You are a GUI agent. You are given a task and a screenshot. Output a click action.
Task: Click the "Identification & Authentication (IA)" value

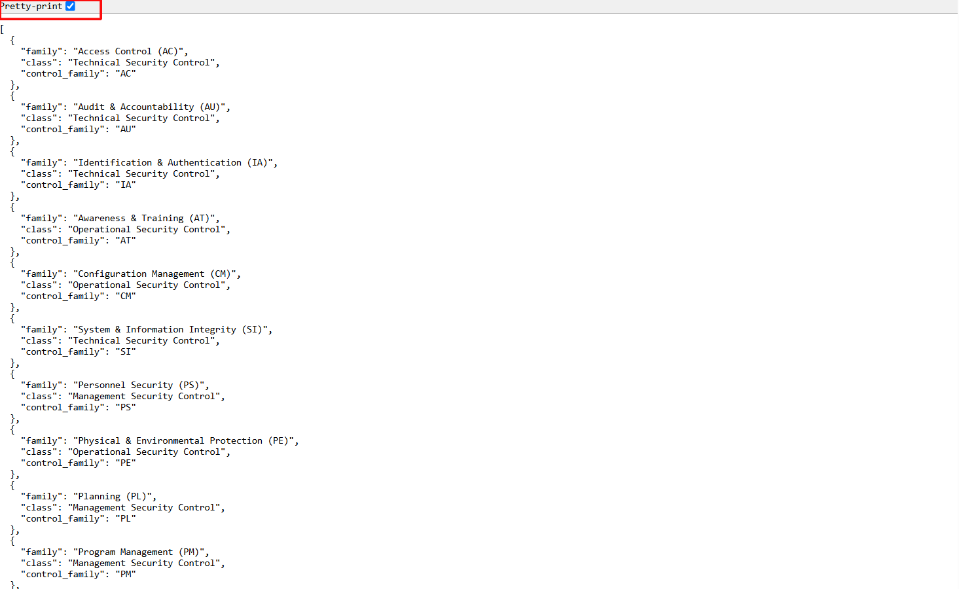175,163
